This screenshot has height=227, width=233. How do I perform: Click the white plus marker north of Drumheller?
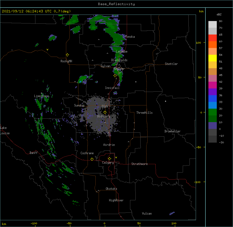165,101
